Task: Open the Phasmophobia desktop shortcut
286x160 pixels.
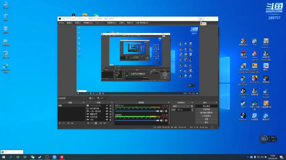Action: 243,117
